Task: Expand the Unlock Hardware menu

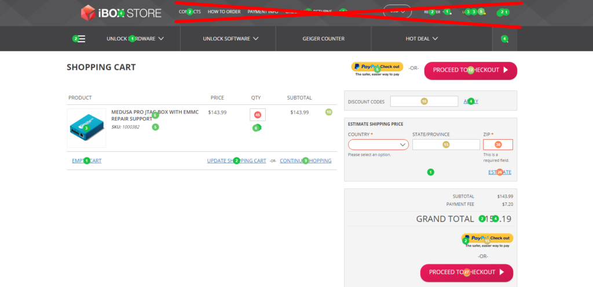Action: (135, 39)
